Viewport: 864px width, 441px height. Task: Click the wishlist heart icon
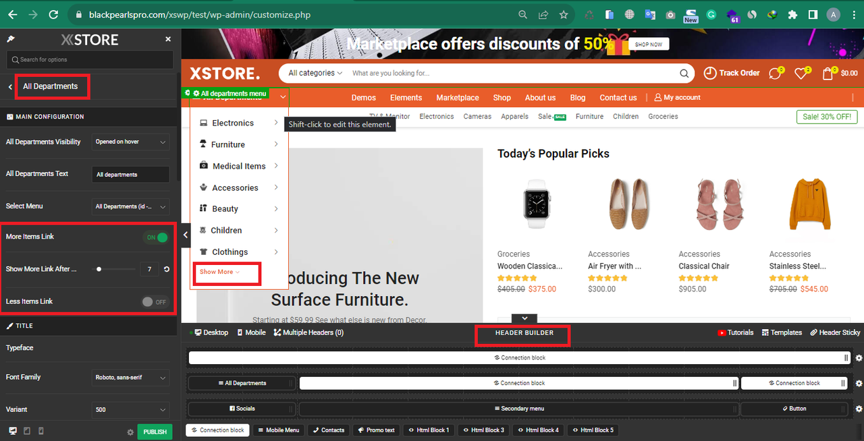[x=802, y=73]
